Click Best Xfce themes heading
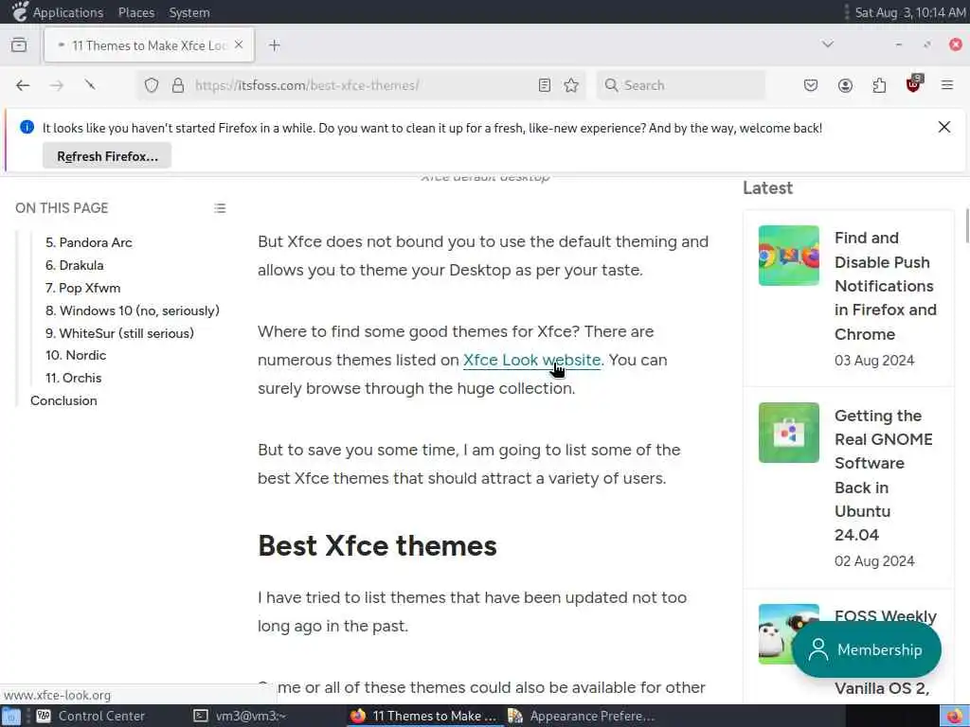Viewport: 970px width, 727px height. 377,546
